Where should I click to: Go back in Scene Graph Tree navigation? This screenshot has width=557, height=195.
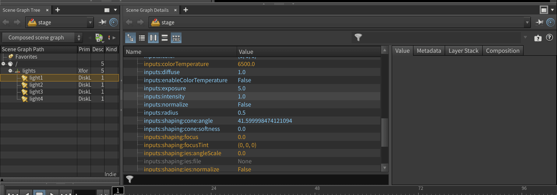[x=6, y=22]
